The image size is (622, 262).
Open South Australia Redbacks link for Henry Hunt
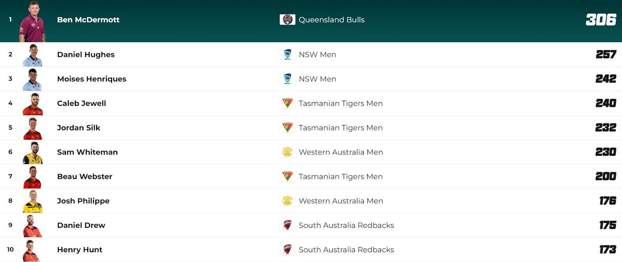[346, 250]
